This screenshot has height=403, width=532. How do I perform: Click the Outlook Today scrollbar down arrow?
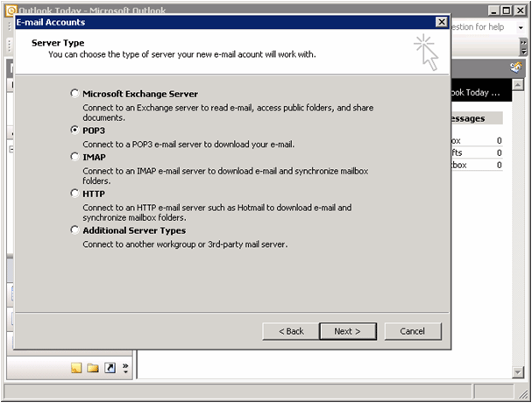coord(518,372)
